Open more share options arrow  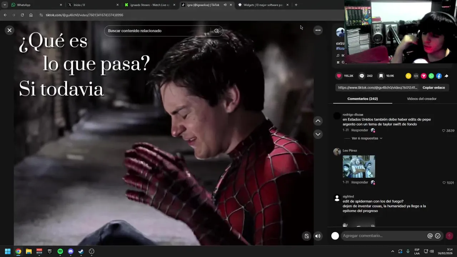(x=446, y=76)
